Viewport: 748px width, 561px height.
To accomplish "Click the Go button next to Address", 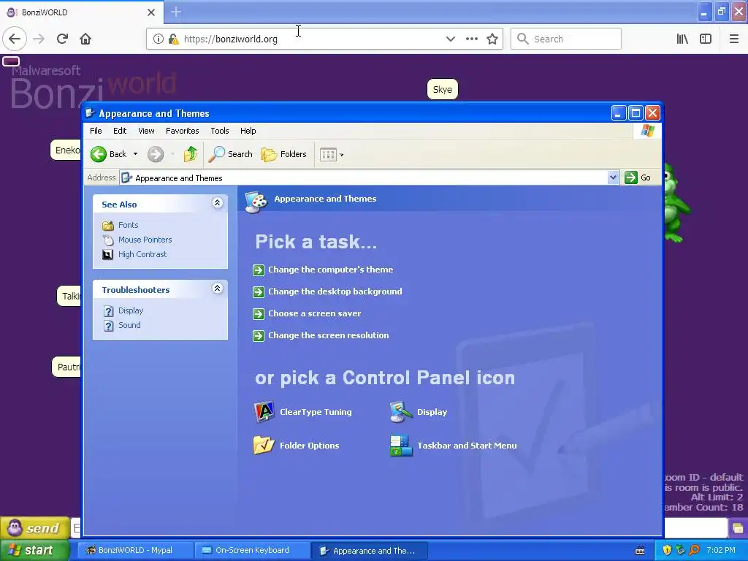I will 638,178.
